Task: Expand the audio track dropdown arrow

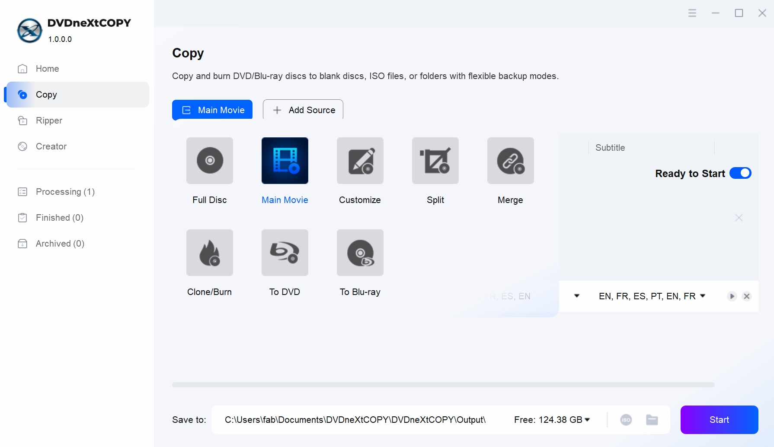Action: click(x=577, y=296)
